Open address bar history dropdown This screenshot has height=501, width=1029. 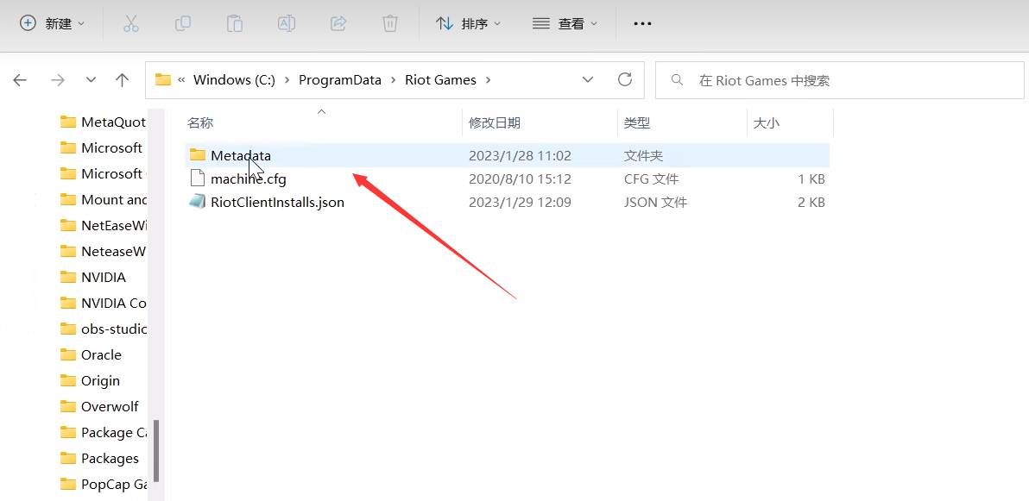(588, 80)
